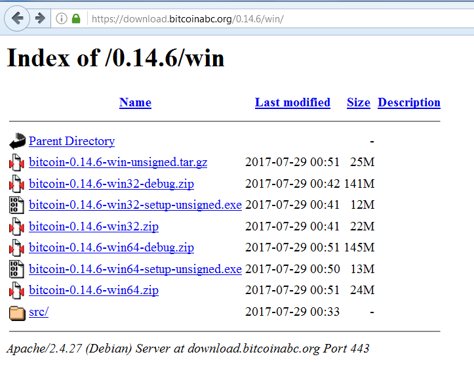Image resolution: width=474 pixels, height=386 pixels.
Task: Sort listing by Last modified header
Action: pos(292,102)
